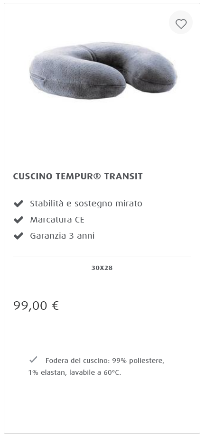The height and width of the screenshot is (436, 205).
Task: Select the Garanzia 3 anni feature text
Action: click(62, 236)
